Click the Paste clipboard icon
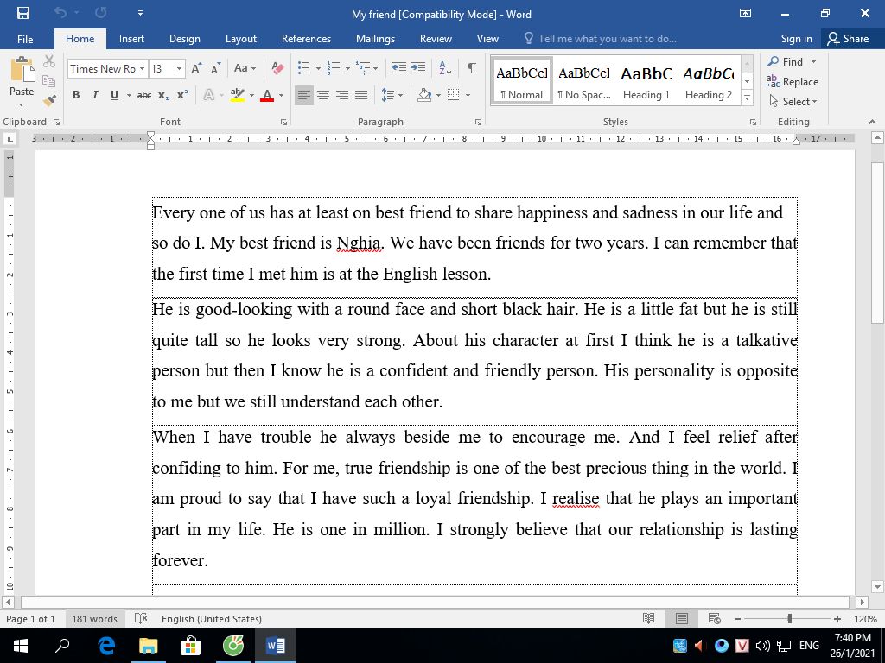885x663 pixels. click(x=22, y=71)
